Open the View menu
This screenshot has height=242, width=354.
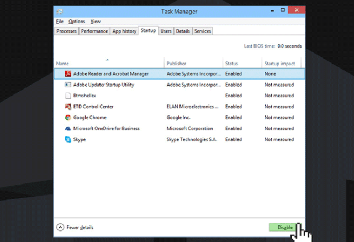(96, 22)
